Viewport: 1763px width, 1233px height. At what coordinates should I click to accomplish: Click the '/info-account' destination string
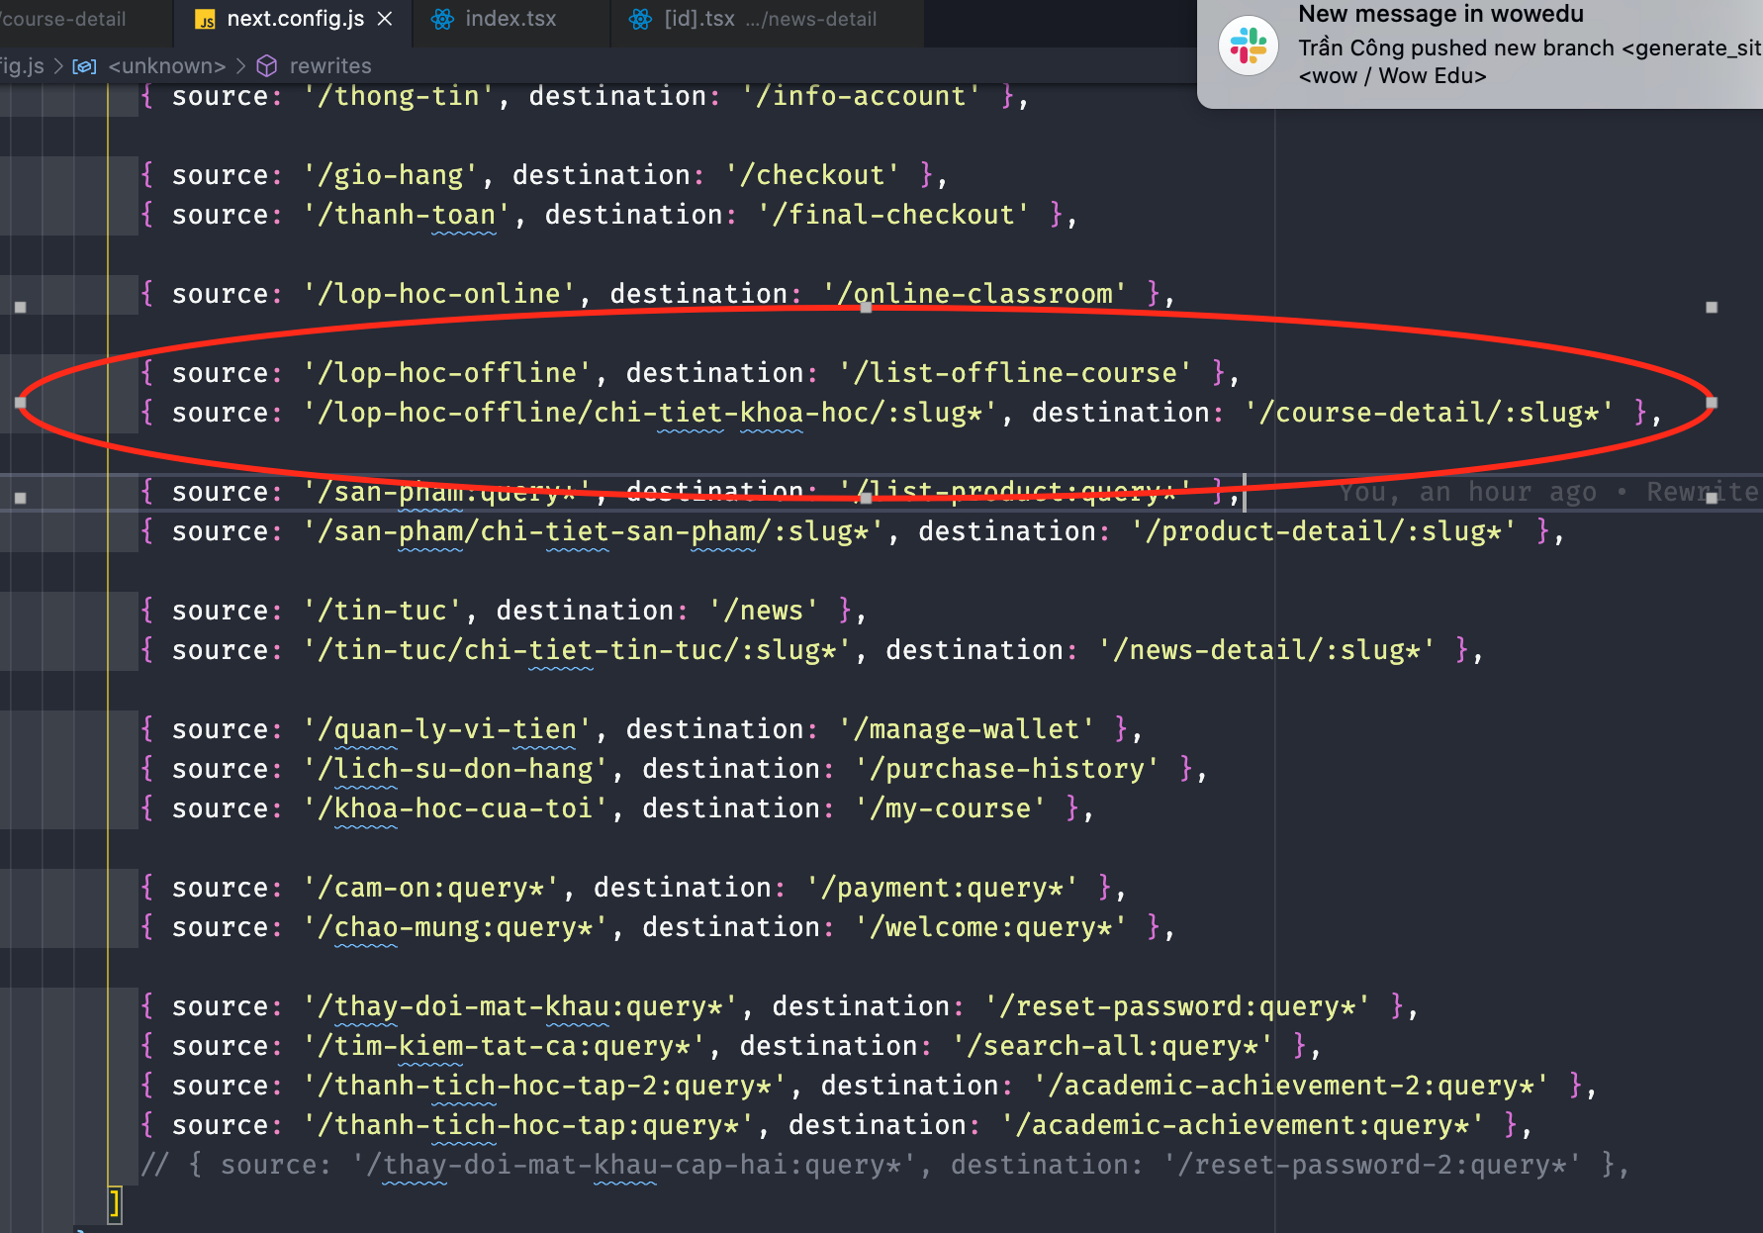pos(862,96)
